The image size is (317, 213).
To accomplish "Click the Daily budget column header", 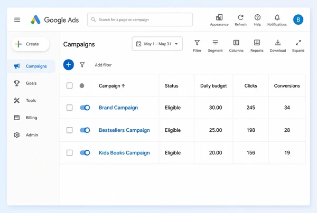I will tap(213, 86).
